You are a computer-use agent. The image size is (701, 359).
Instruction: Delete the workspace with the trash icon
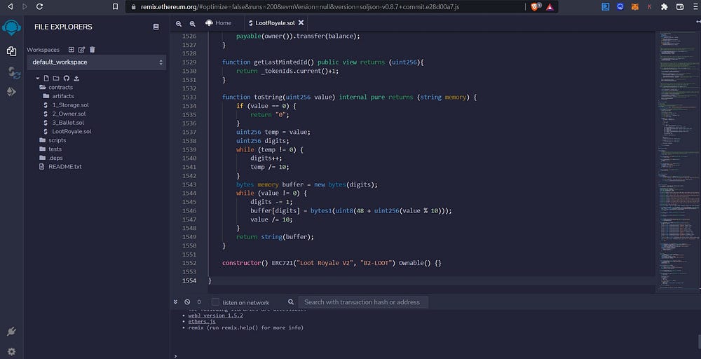pyautogui.click(x=92, y=50)
